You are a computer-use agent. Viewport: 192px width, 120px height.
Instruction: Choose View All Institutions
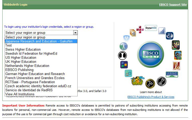point(41,94)
